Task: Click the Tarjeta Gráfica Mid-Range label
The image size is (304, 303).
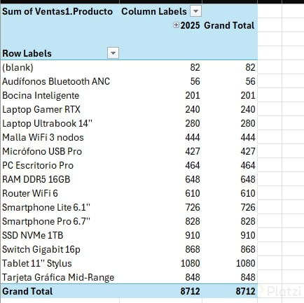Action: pos(58,277)
